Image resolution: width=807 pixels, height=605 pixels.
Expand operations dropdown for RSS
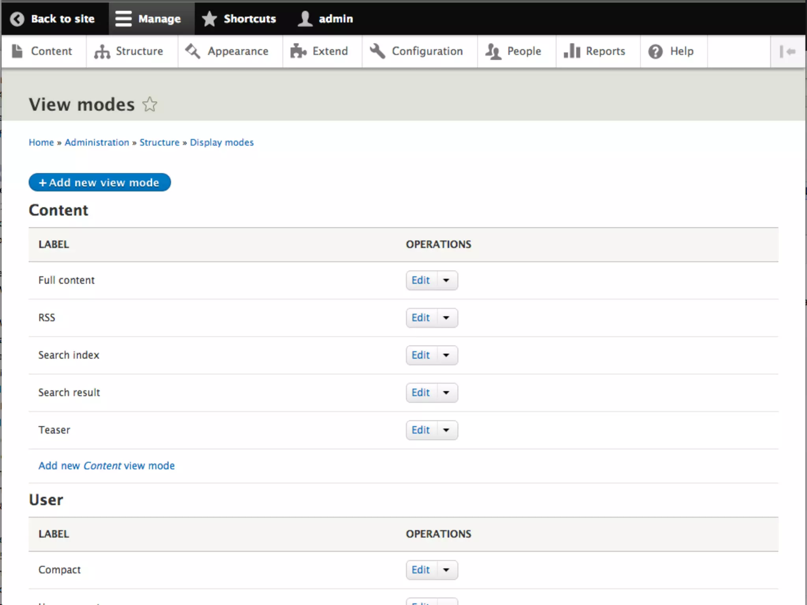pos(446,318)
